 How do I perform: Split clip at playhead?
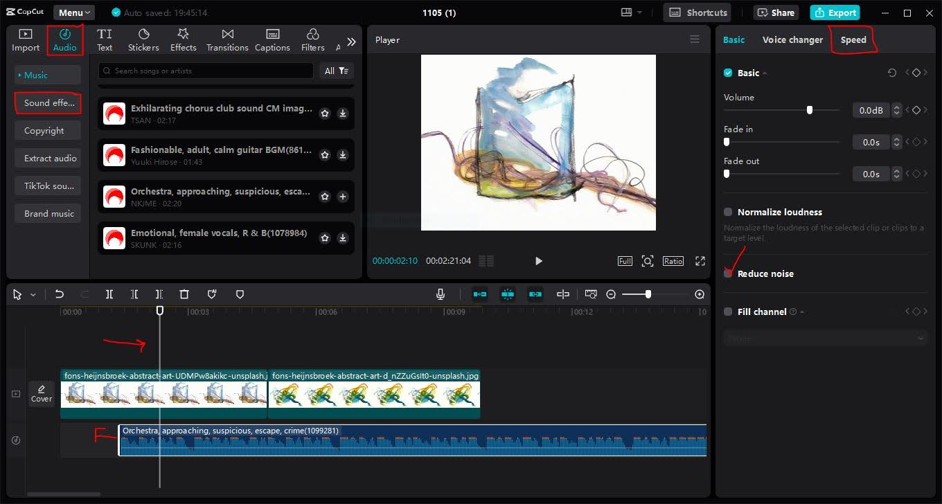109,294
